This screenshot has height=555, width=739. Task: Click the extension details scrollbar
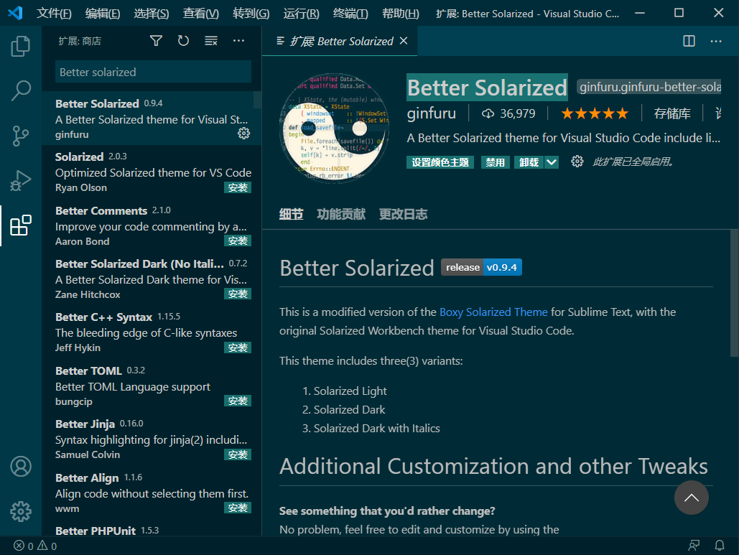[x=734, y=293]
